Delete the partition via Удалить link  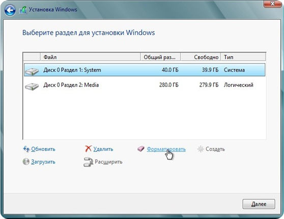(103, 149)
